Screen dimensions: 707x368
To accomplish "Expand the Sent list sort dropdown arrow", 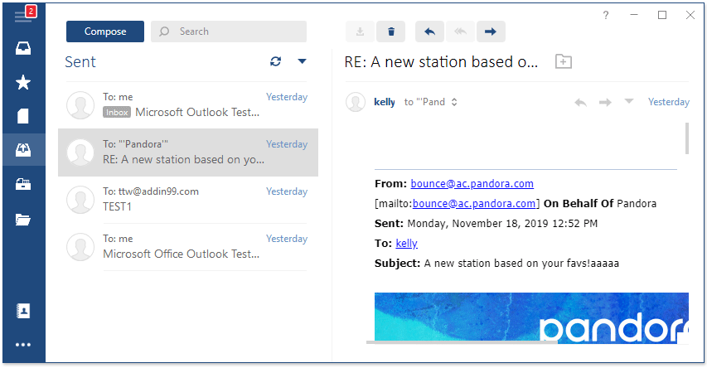I will pos(302,61).
